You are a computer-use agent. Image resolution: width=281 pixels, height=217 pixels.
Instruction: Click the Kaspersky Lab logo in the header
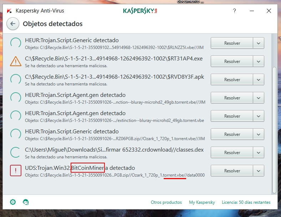click(140, 11)
